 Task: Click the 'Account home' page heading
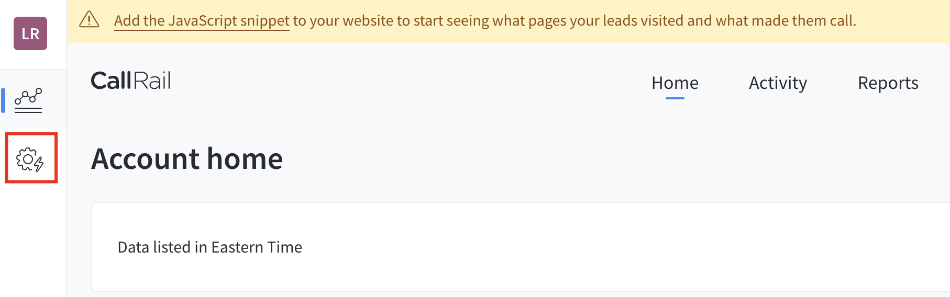tap(187, 159)
